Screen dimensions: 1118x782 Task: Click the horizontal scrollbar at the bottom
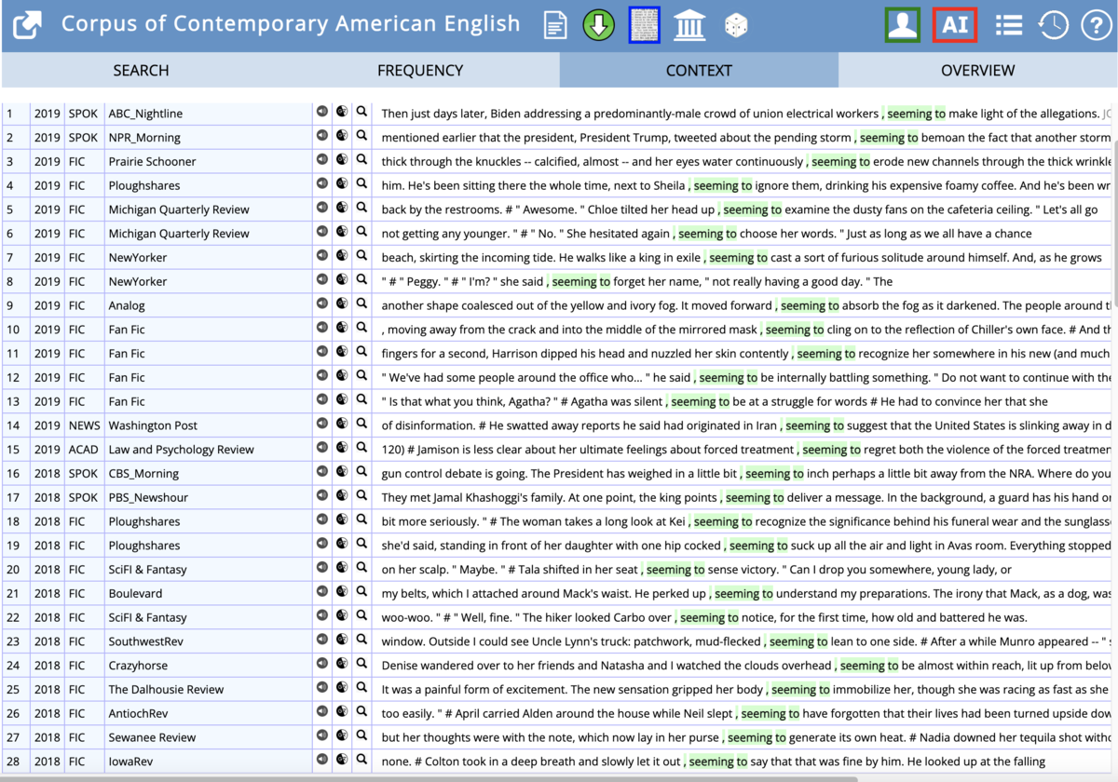(x=429, y=778)
